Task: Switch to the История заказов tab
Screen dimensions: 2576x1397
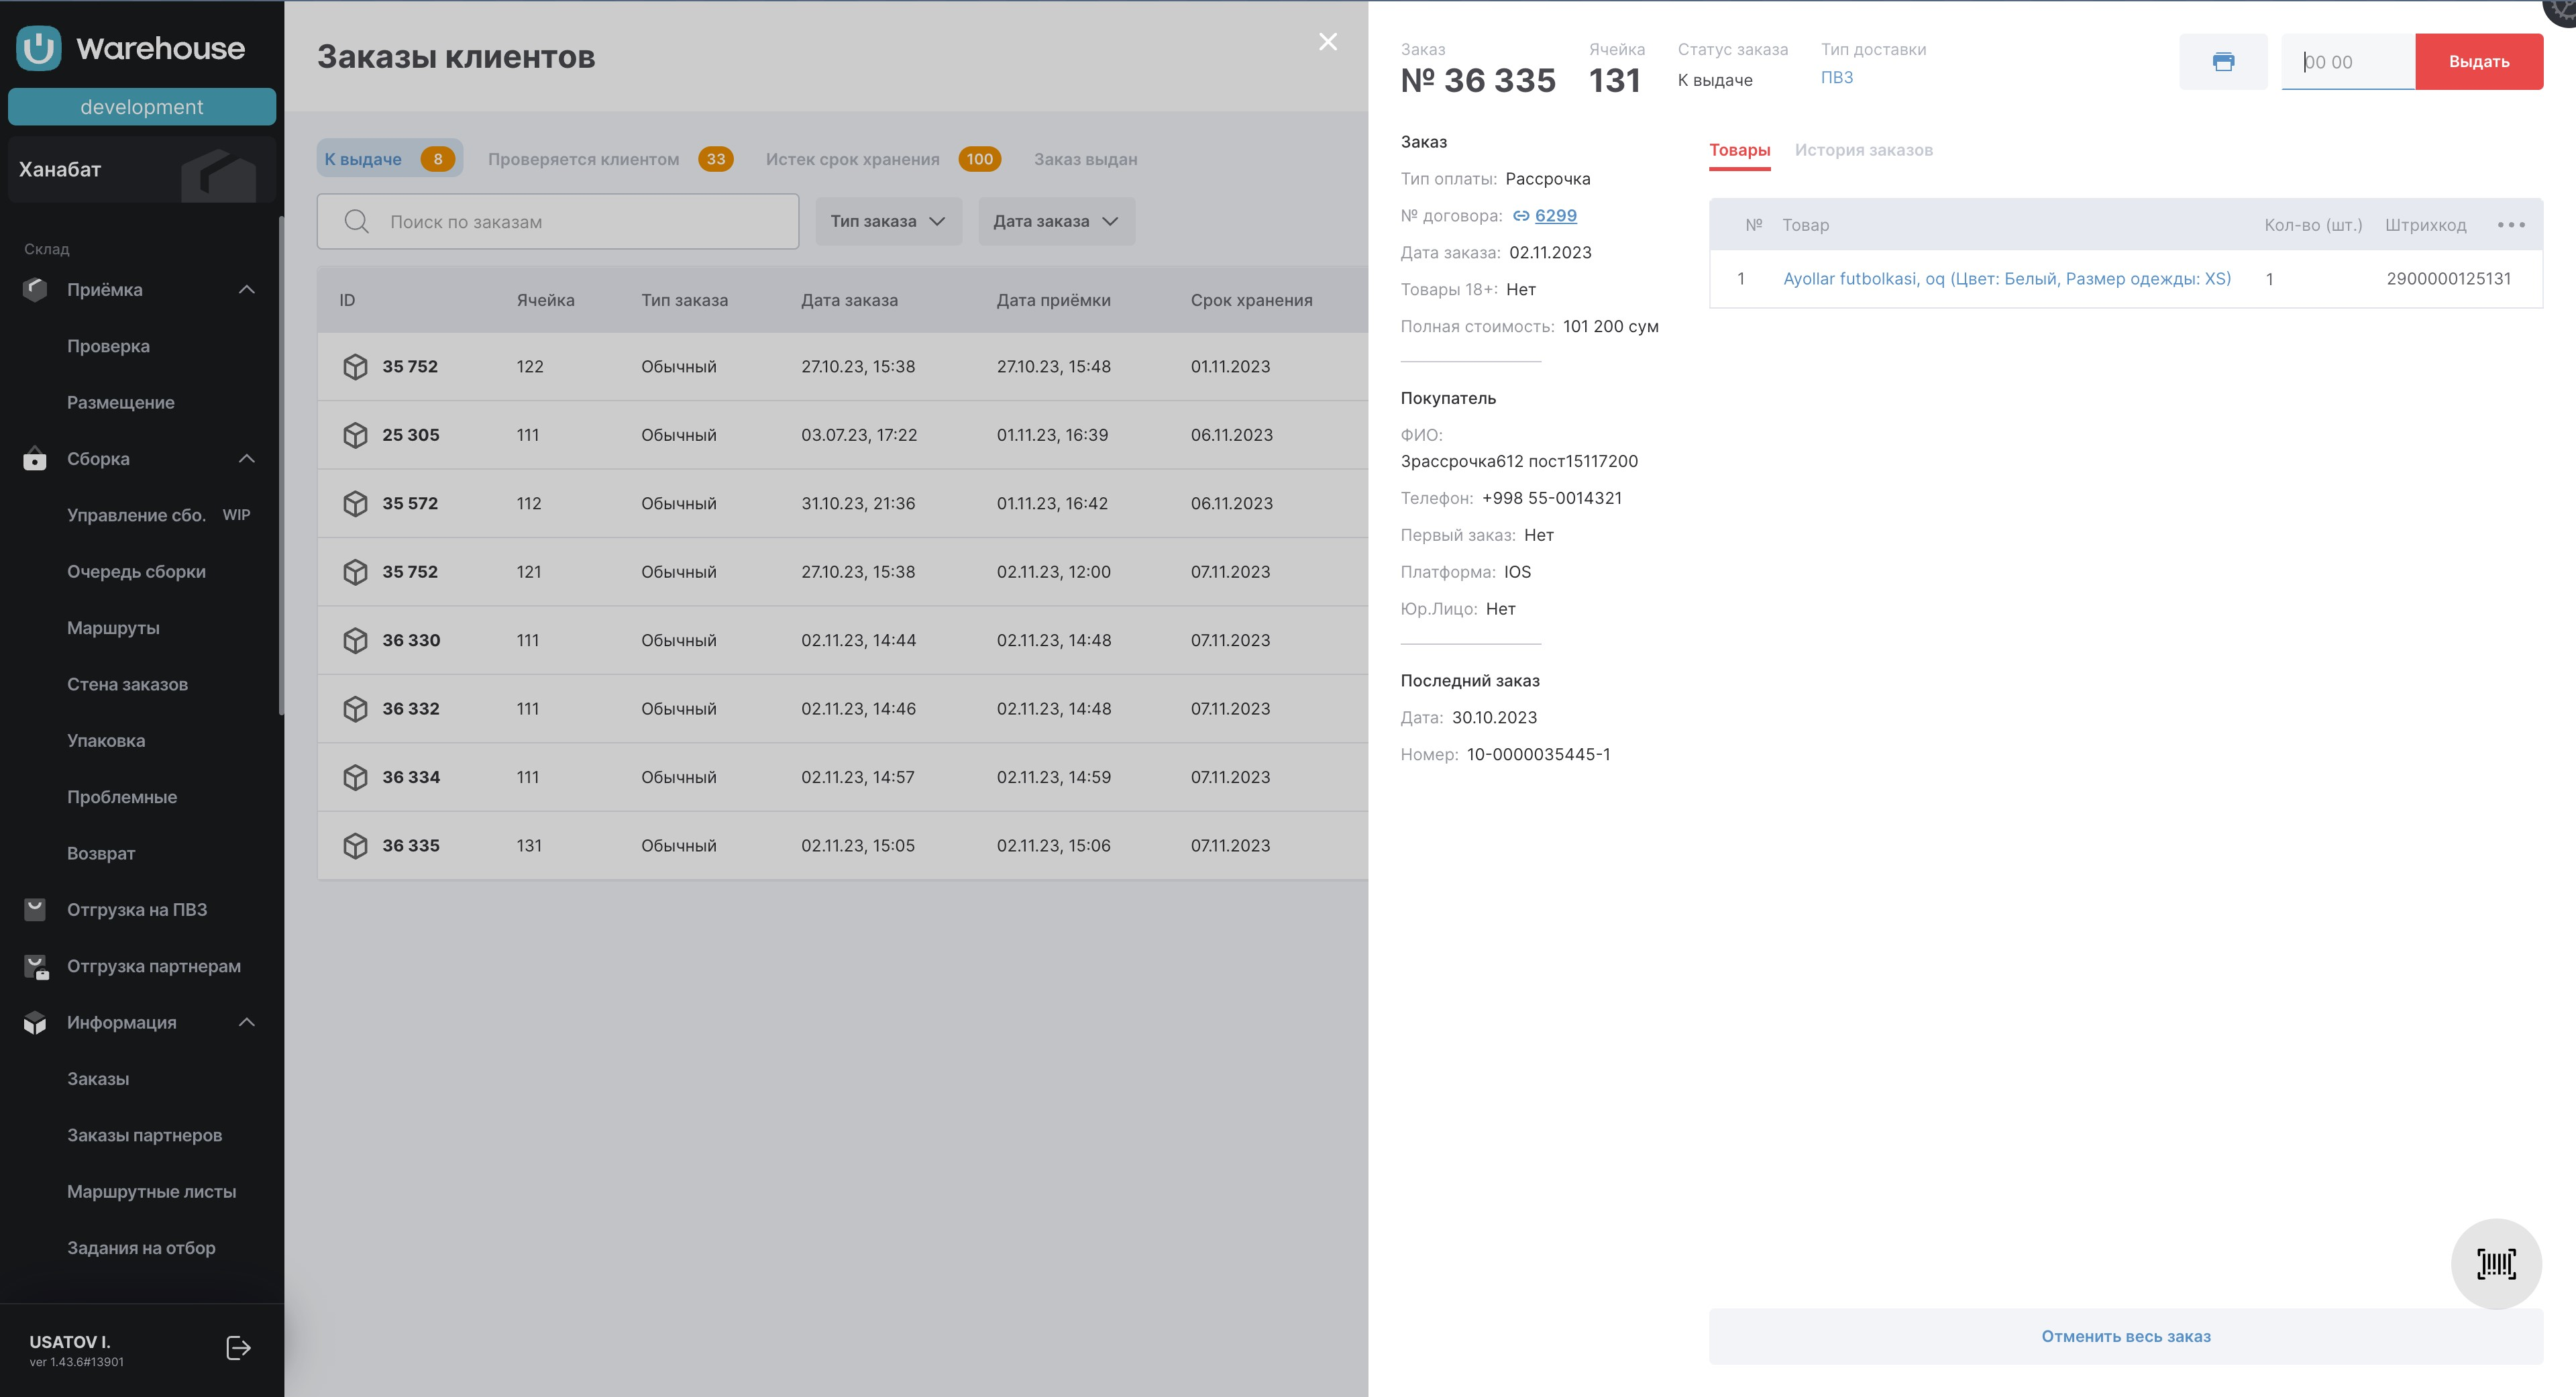Action: [x=1863, y=150]
